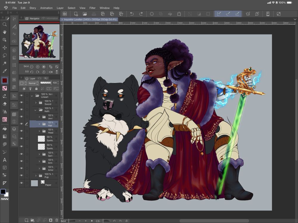Select the Gradient tool
298x223 pixels.
click(4, 136)
